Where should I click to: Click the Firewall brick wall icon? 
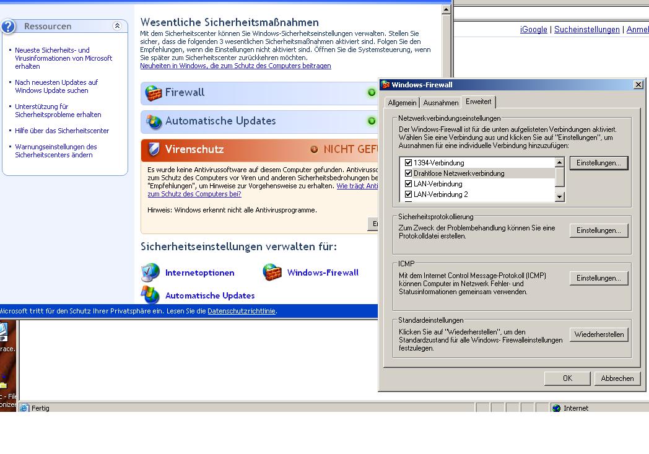[x=153, y=93]
